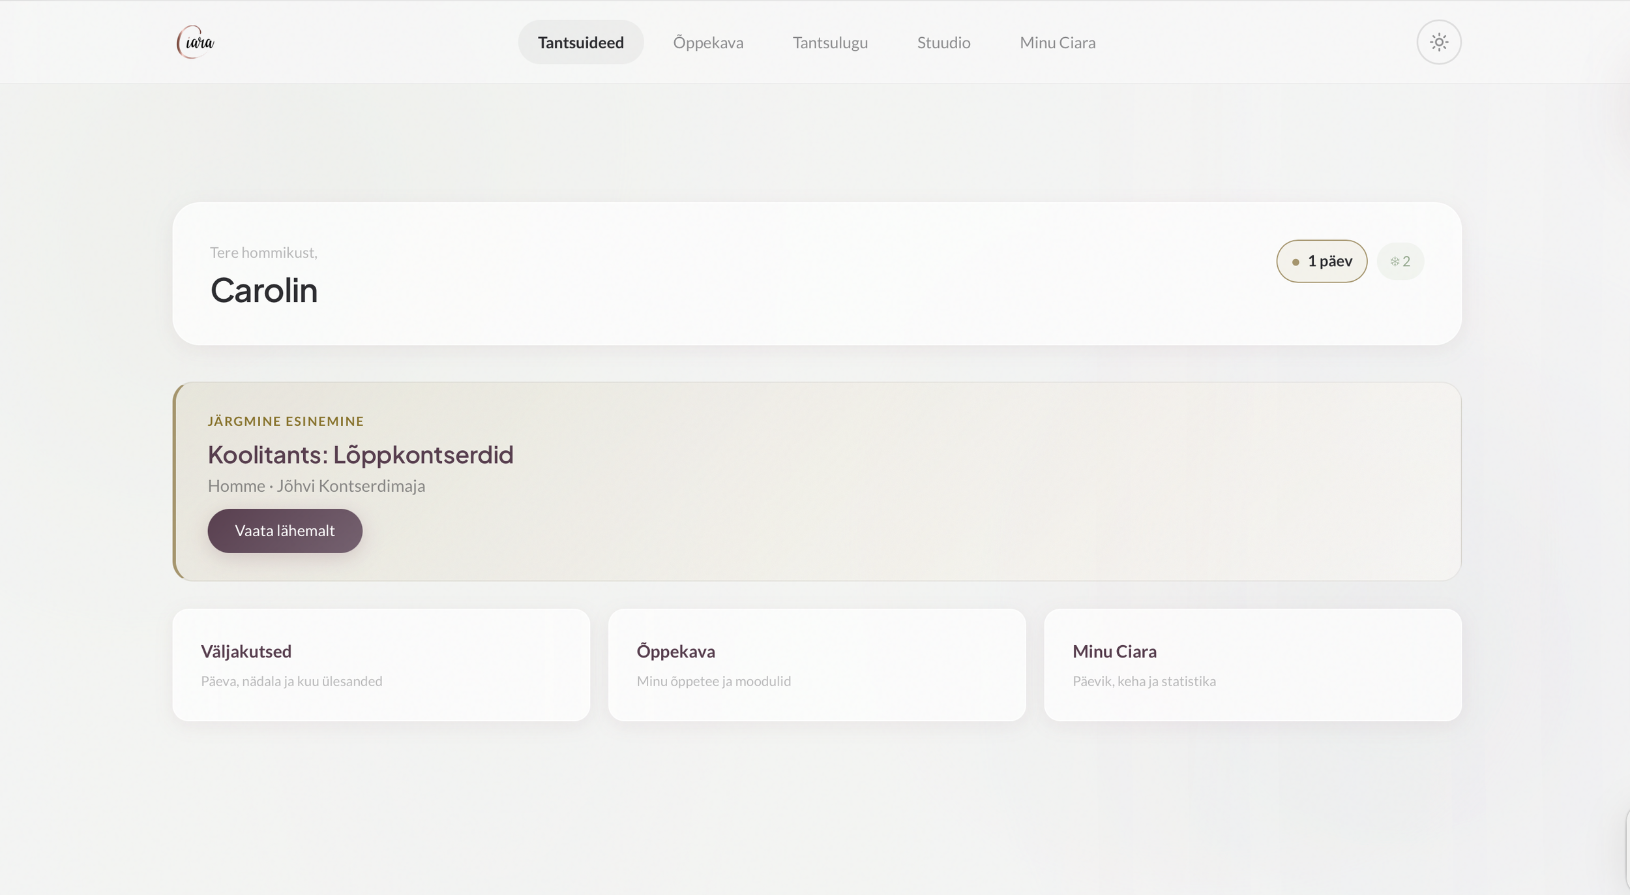Click the Ciara logo

pyautogui.click(x=196, y=42)
